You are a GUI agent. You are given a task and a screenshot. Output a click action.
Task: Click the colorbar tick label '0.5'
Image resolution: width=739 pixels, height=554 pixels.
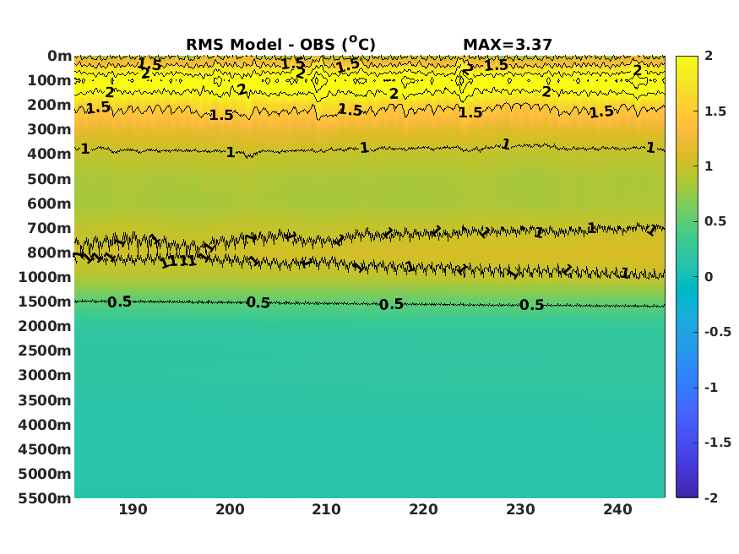(715, 222)
